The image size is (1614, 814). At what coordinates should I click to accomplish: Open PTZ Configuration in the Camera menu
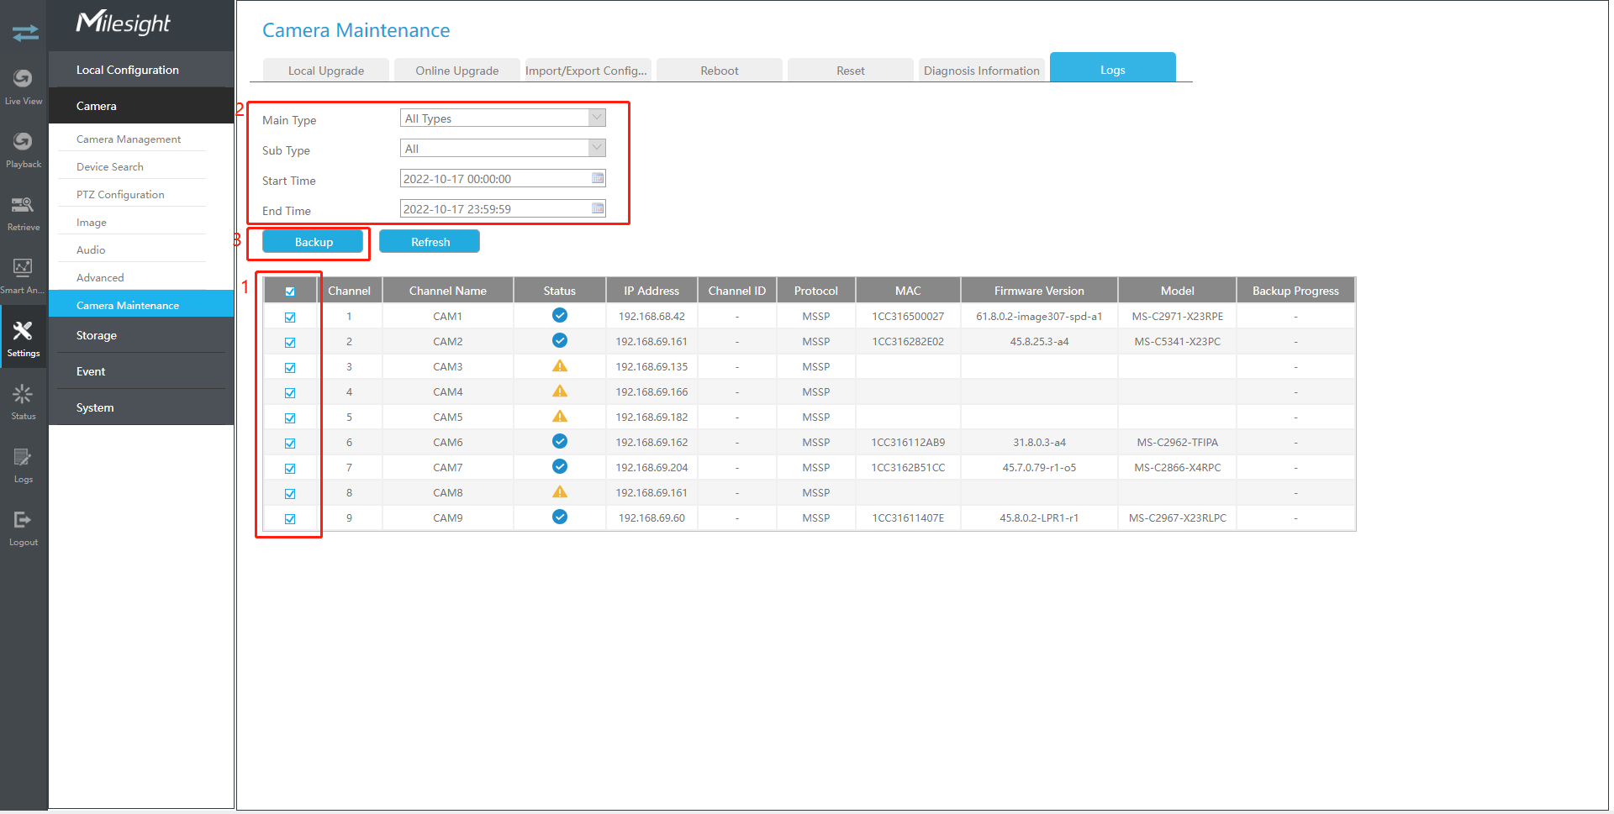pyautogui.click(x=120, y=195)
